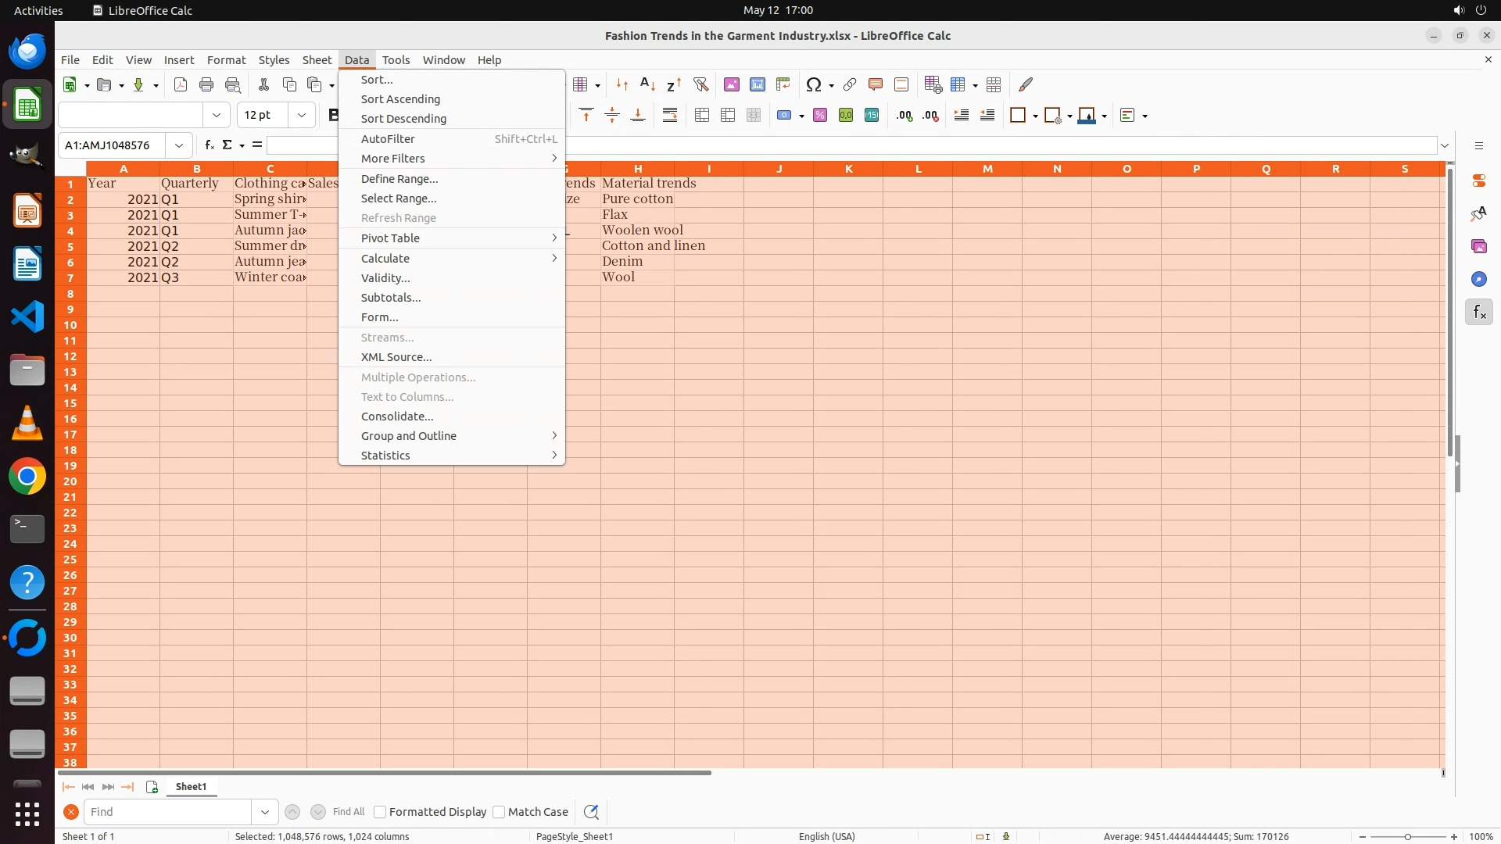The height and width of the screenshot is (844, 1501).
Task: Click the Find text input field
Action: point(168,812)
